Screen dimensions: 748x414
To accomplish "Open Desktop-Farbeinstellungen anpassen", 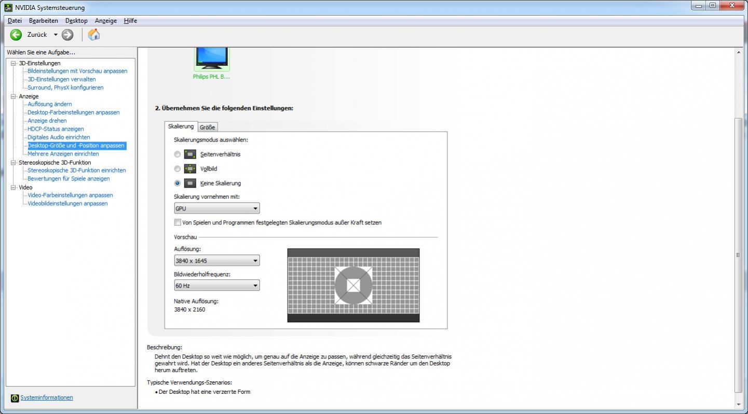I will [74, 112].
